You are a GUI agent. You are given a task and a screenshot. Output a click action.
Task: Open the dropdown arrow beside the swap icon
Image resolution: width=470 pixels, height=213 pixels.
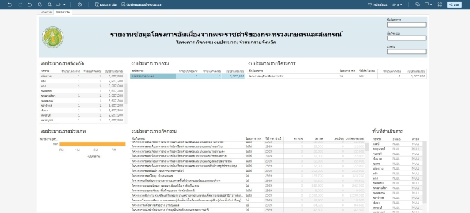(x=65, y=5)
